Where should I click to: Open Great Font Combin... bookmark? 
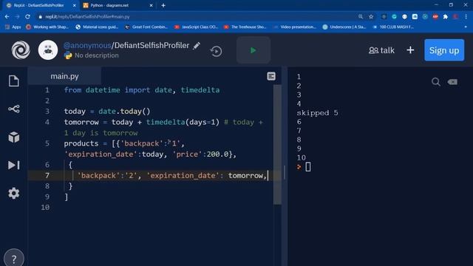tap(146, 27)
